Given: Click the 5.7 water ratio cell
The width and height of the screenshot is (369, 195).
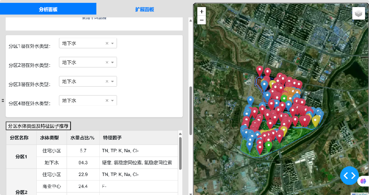Looking at the screenshot, I should [x=83, y=151].
